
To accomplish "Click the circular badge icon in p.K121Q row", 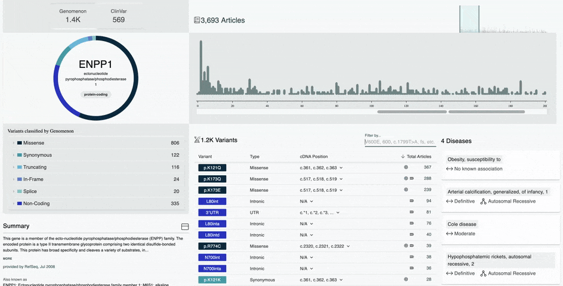I will [x=406, y=167].
